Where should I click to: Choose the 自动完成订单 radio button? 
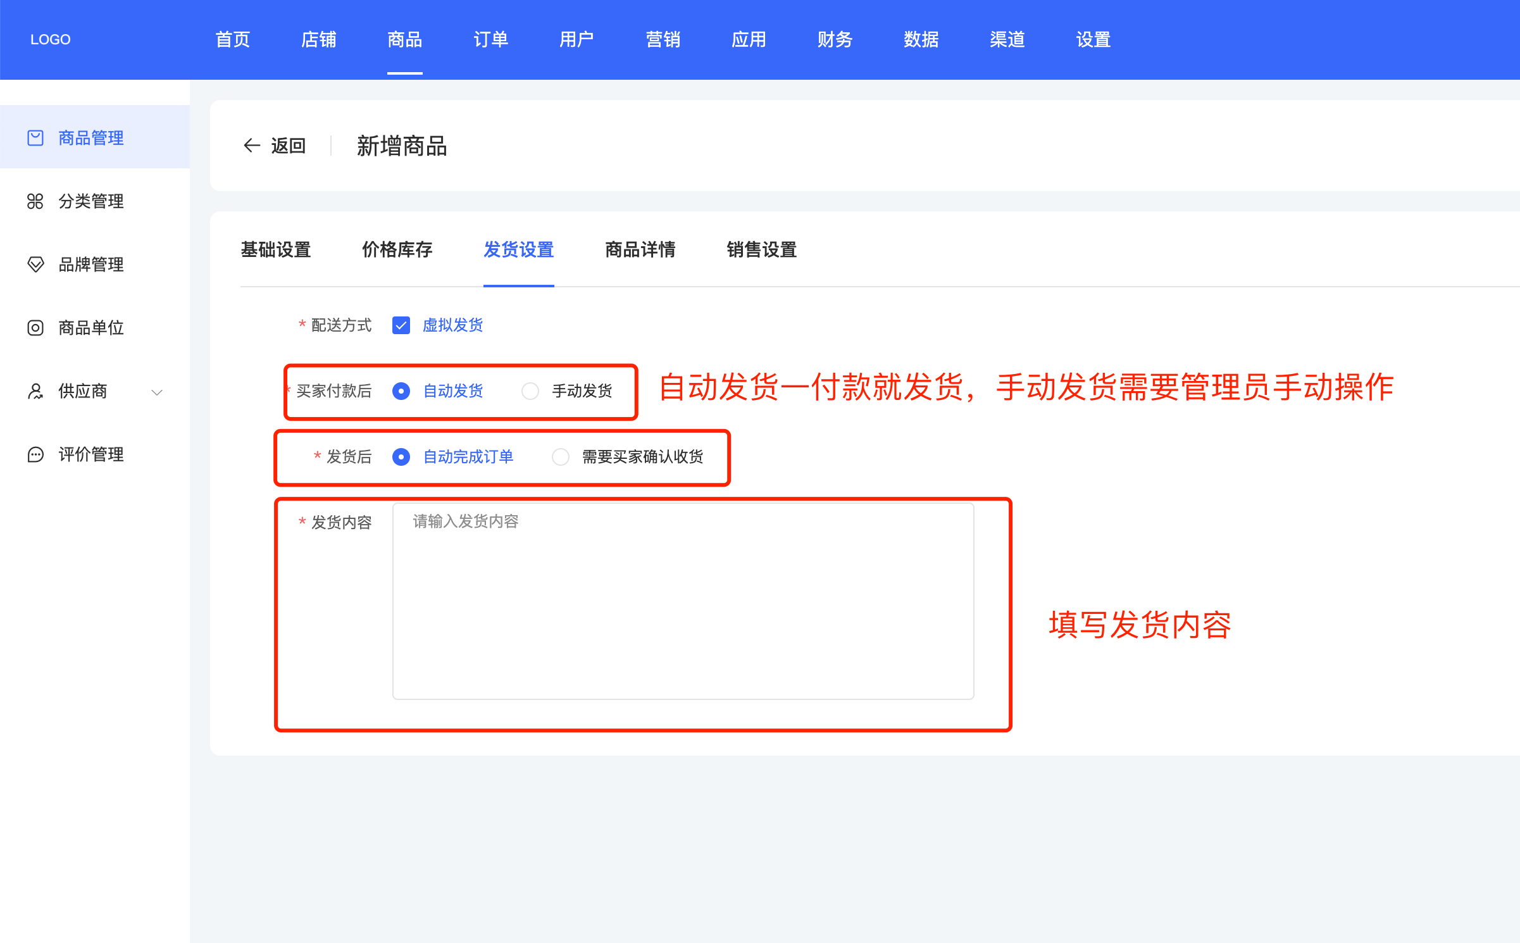(x=401, y=457)
